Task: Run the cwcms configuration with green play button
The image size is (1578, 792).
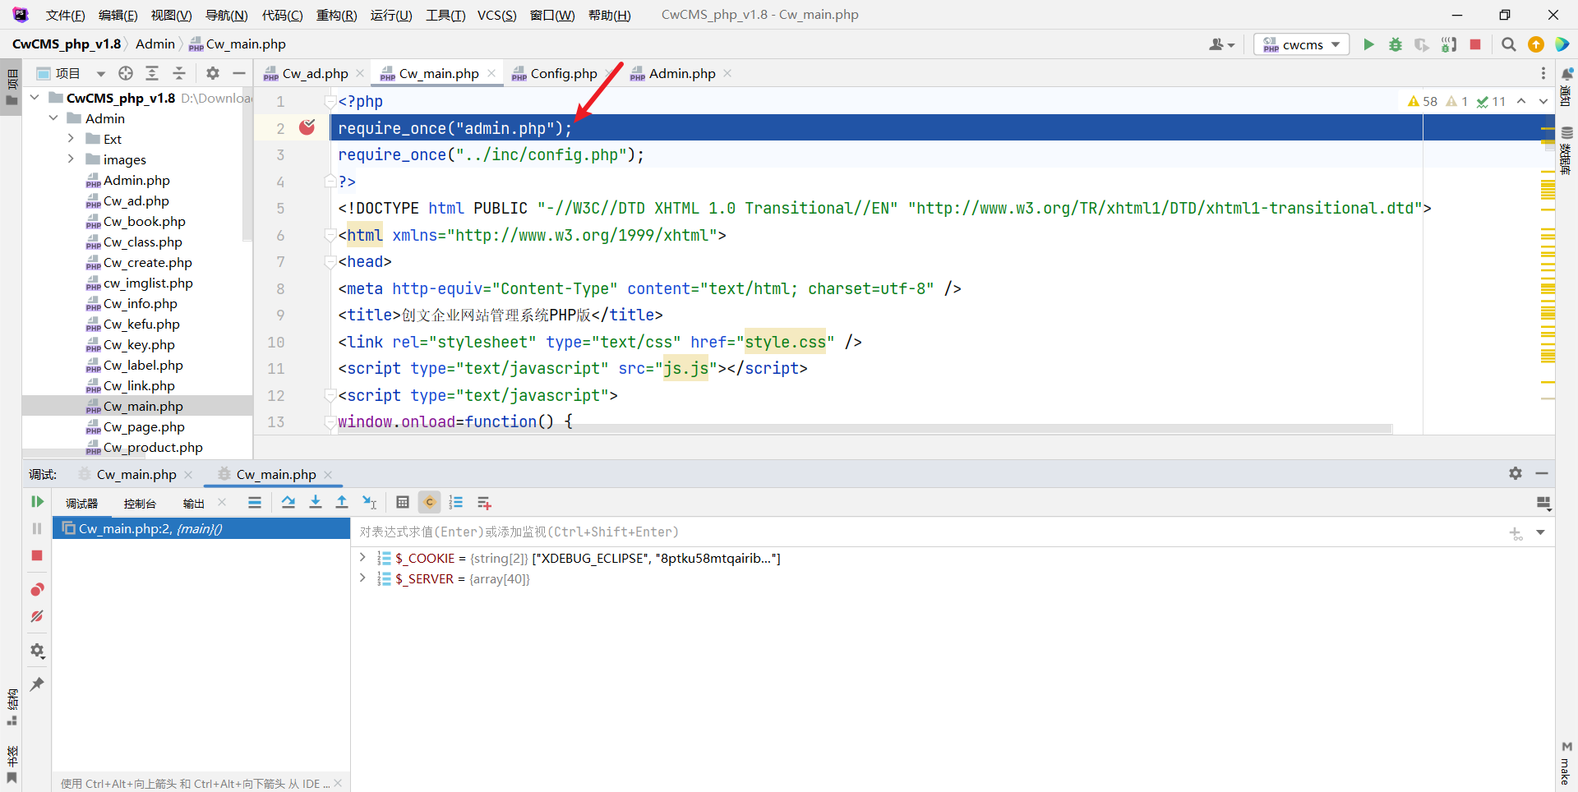Action: (1368, 44)
